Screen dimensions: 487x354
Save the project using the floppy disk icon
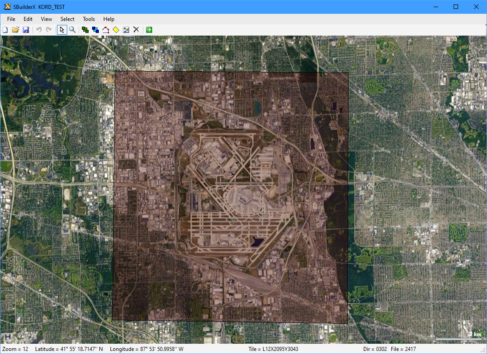coord(26,30)
